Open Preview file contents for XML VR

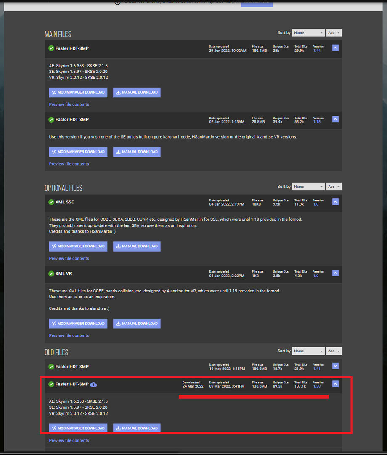[x=69, y=335]
